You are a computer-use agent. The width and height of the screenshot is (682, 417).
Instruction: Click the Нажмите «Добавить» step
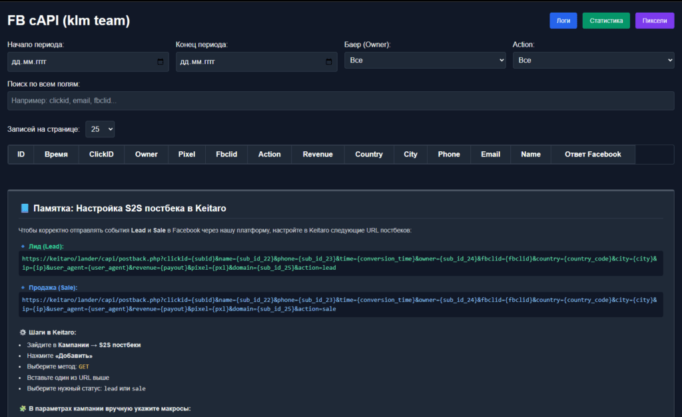[59, 356]
